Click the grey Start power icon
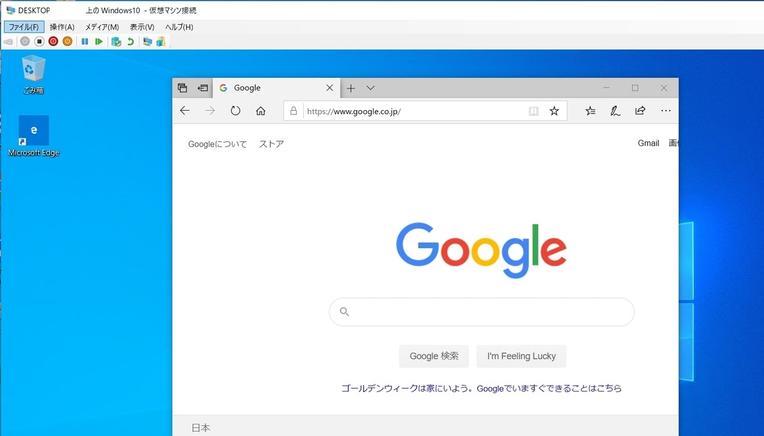Screen dimensions: 764x436 25,41
